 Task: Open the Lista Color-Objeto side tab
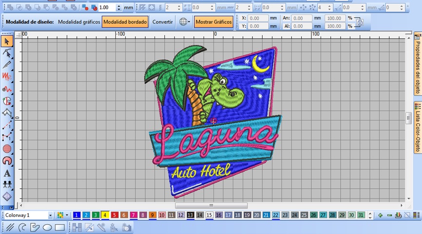pyautogui.click(x=418, y=128)
